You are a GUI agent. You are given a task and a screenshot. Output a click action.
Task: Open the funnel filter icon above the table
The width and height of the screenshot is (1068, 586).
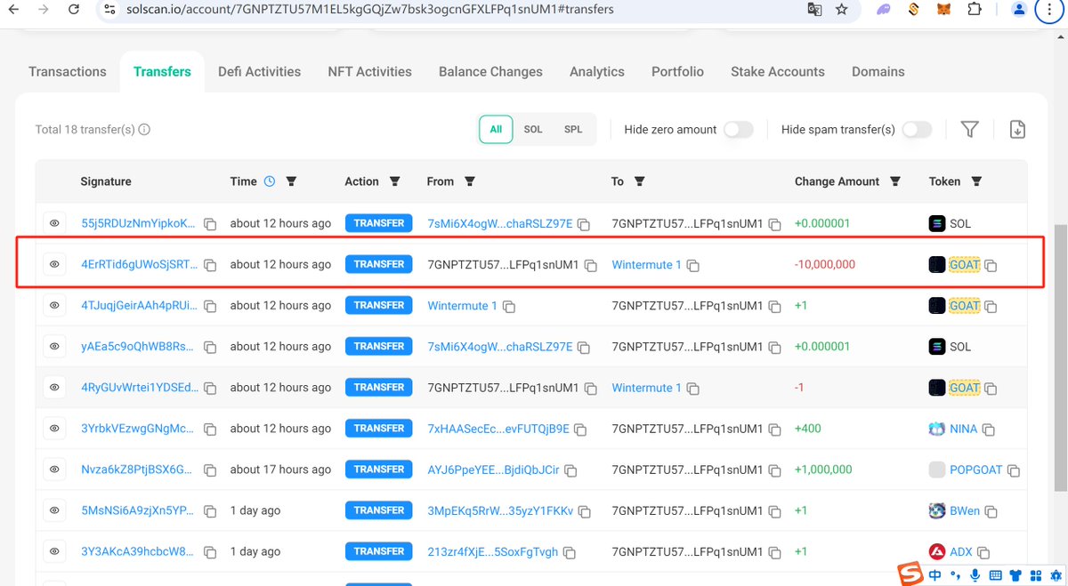point(970,130)
